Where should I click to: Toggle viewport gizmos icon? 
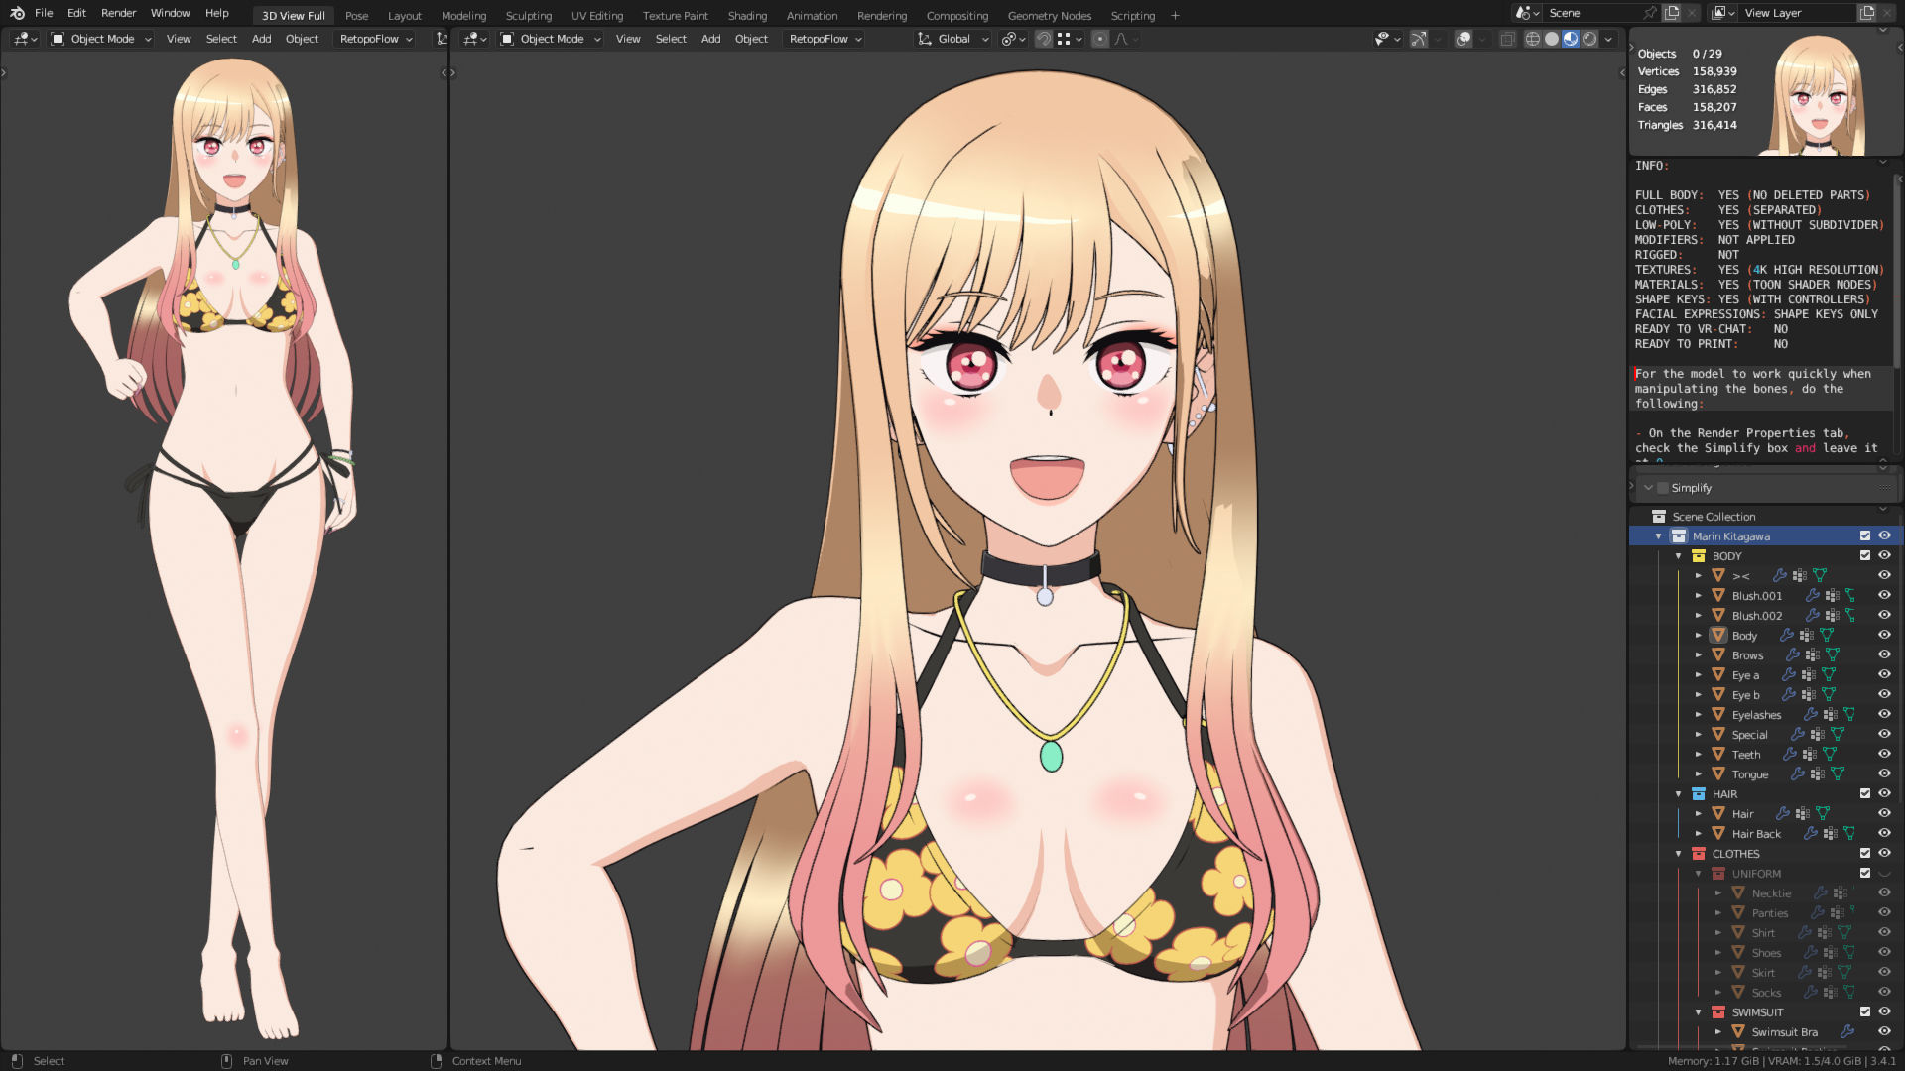1419,39
